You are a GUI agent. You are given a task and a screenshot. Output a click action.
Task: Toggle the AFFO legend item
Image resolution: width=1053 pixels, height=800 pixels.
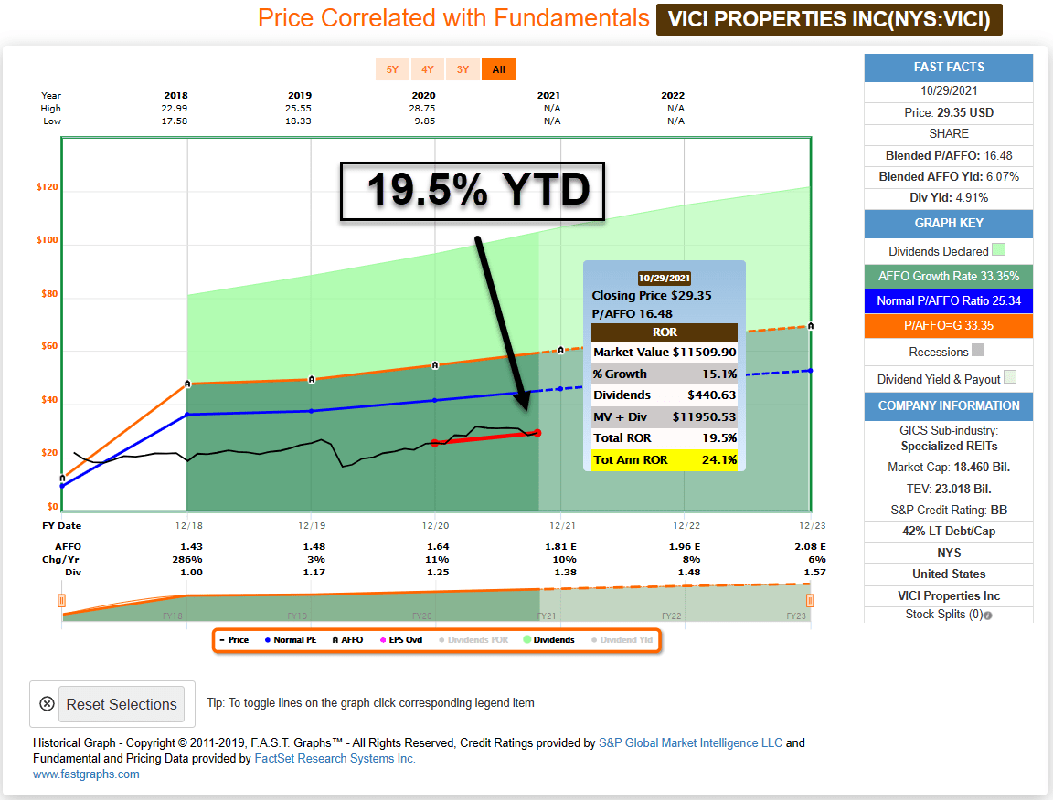click(x=348, y=639)
